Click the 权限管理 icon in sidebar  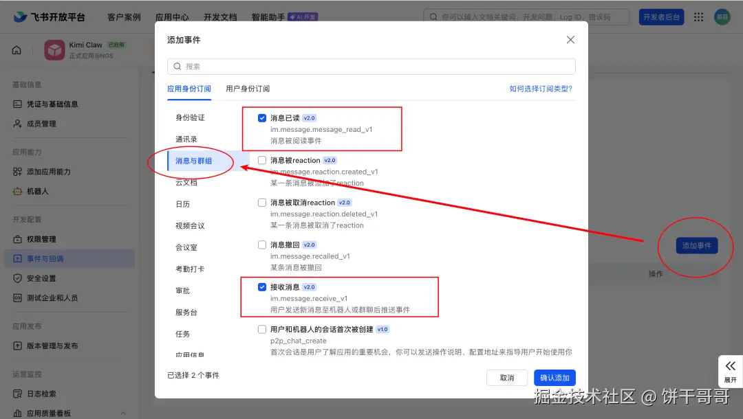point(17,239)
